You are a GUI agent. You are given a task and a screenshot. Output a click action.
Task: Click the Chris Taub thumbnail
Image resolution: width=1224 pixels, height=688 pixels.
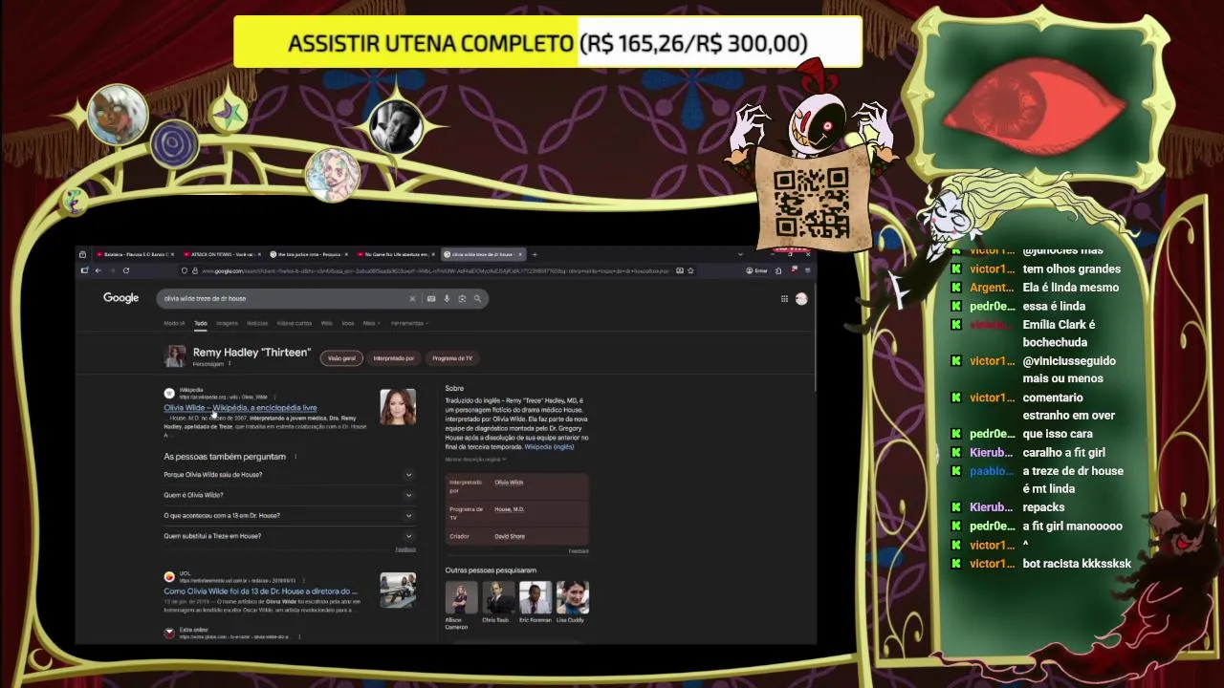tap(498, 597)
